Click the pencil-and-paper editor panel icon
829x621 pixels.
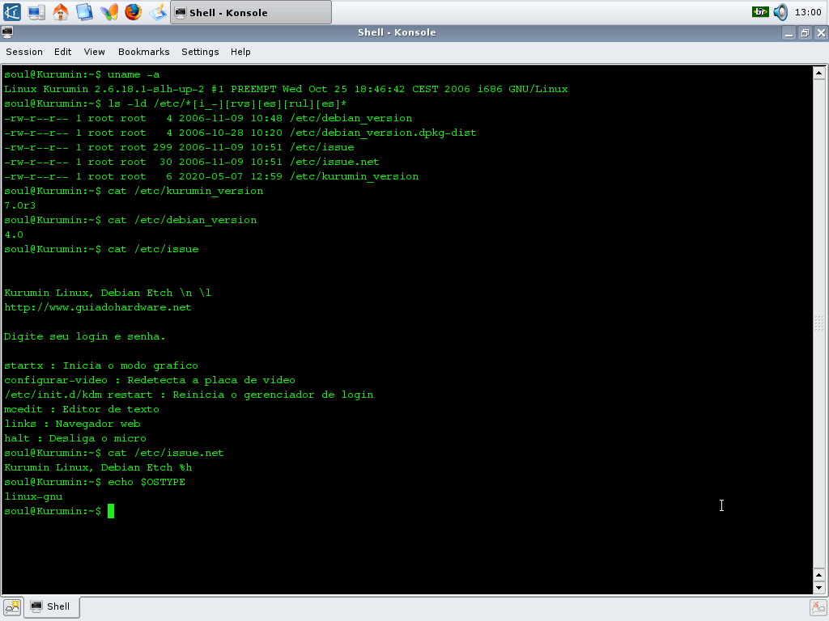coord(158,11)
